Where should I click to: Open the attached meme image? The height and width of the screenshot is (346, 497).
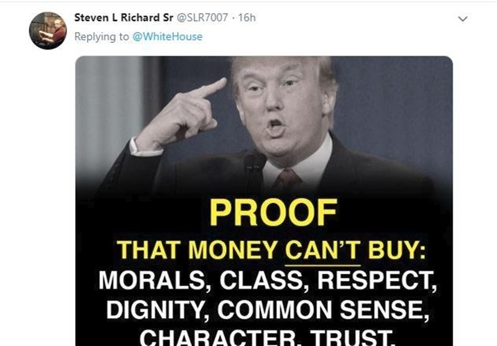point(264,201)
